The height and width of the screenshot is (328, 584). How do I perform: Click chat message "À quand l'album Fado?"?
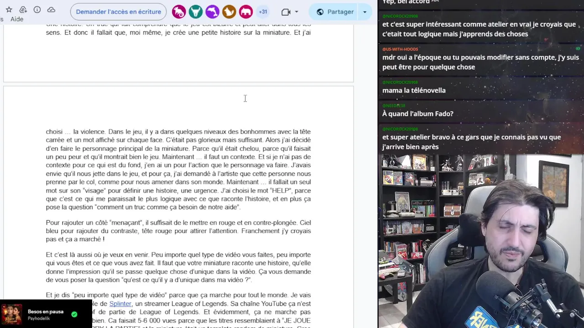click(418, 113)
